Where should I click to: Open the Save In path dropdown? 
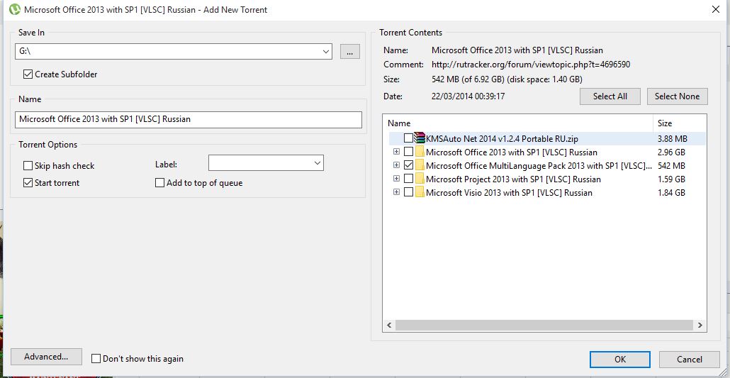(x=326, y=52)
